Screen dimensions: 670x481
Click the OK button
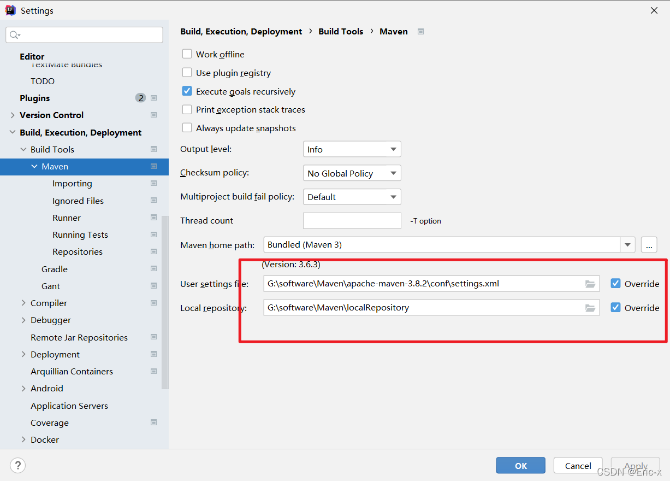click(521, 466)
